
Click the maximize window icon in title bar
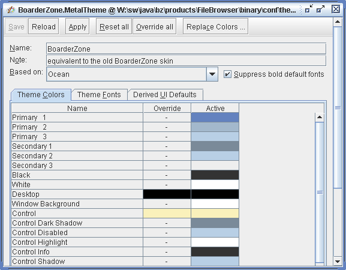(320, 9)
